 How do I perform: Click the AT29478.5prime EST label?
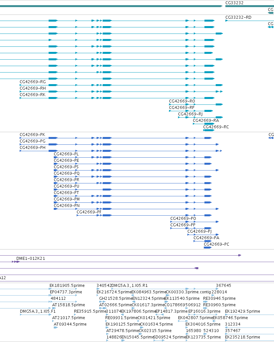click(x=123, y=331)
